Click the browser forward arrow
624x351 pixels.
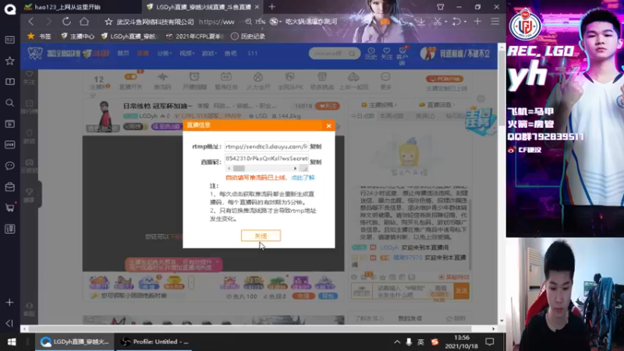point(48,22)
